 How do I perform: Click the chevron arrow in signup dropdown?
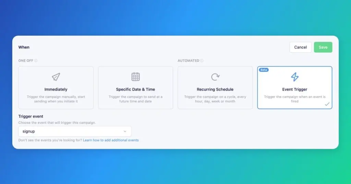(125, 131)
